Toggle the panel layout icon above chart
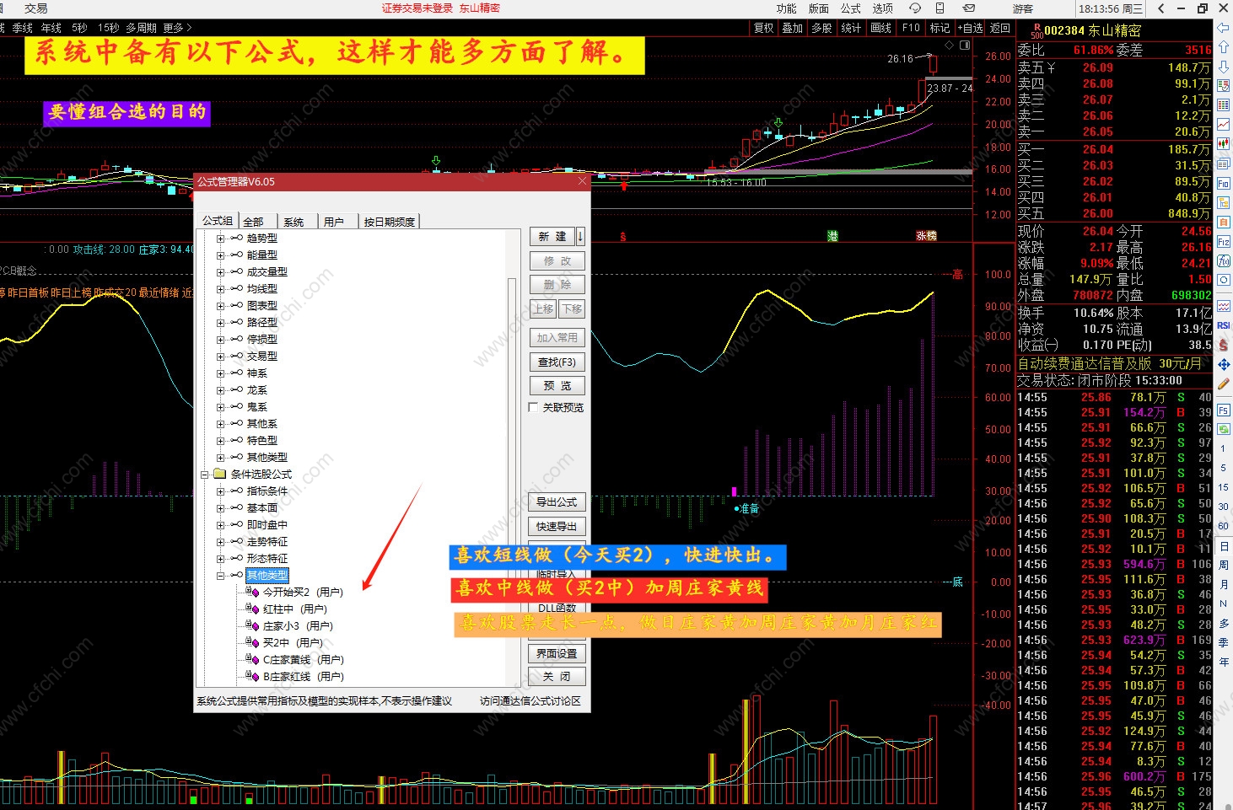This screenshot has height=810, width=1233. tap(965, 45)
